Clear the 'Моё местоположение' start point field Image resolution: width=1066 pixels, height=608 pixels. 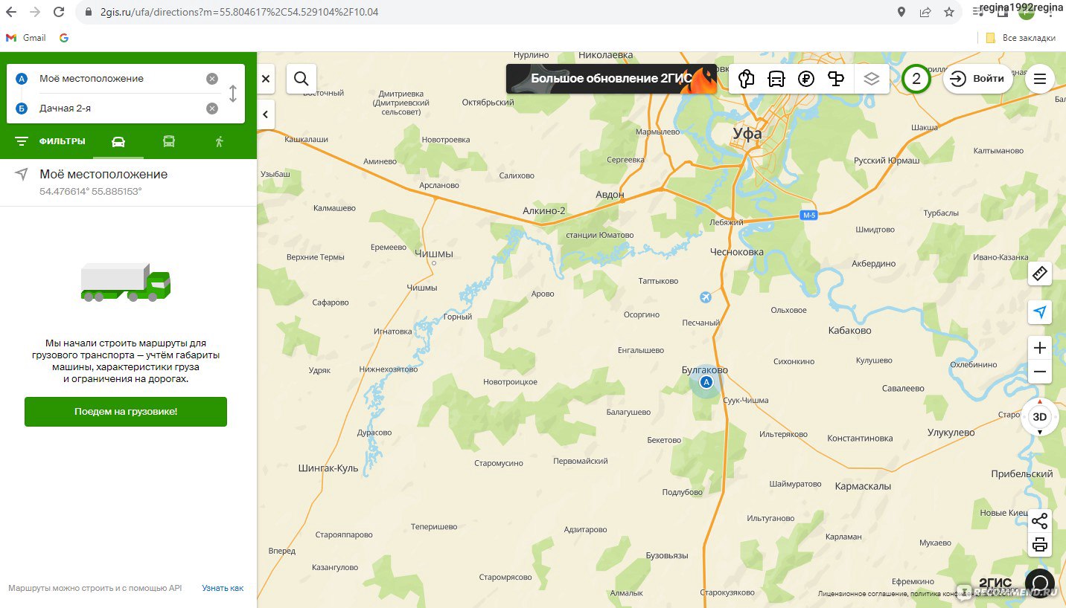(x=212, y=79)
